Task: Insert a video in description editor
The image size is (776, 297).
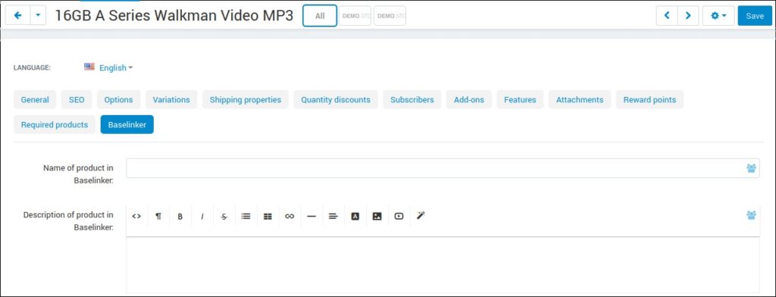Action: [399, 217]
